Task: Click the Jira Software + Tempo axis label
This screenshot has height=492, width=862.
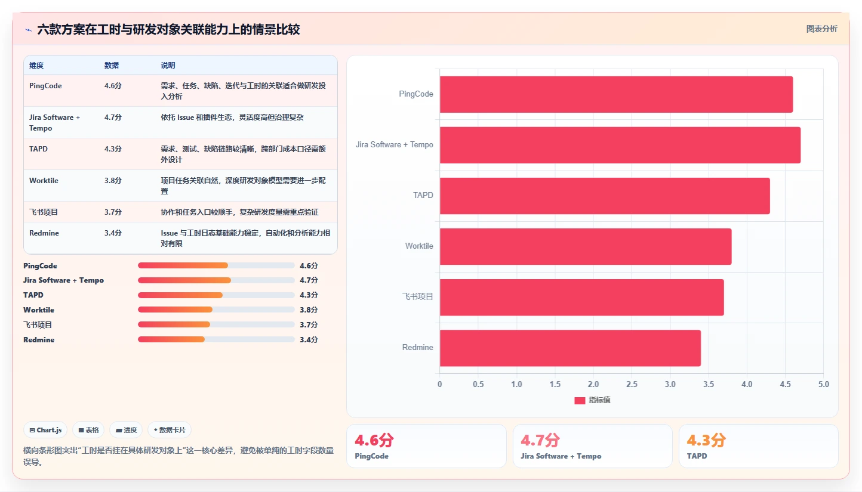Action: click(x=395, y=145)
